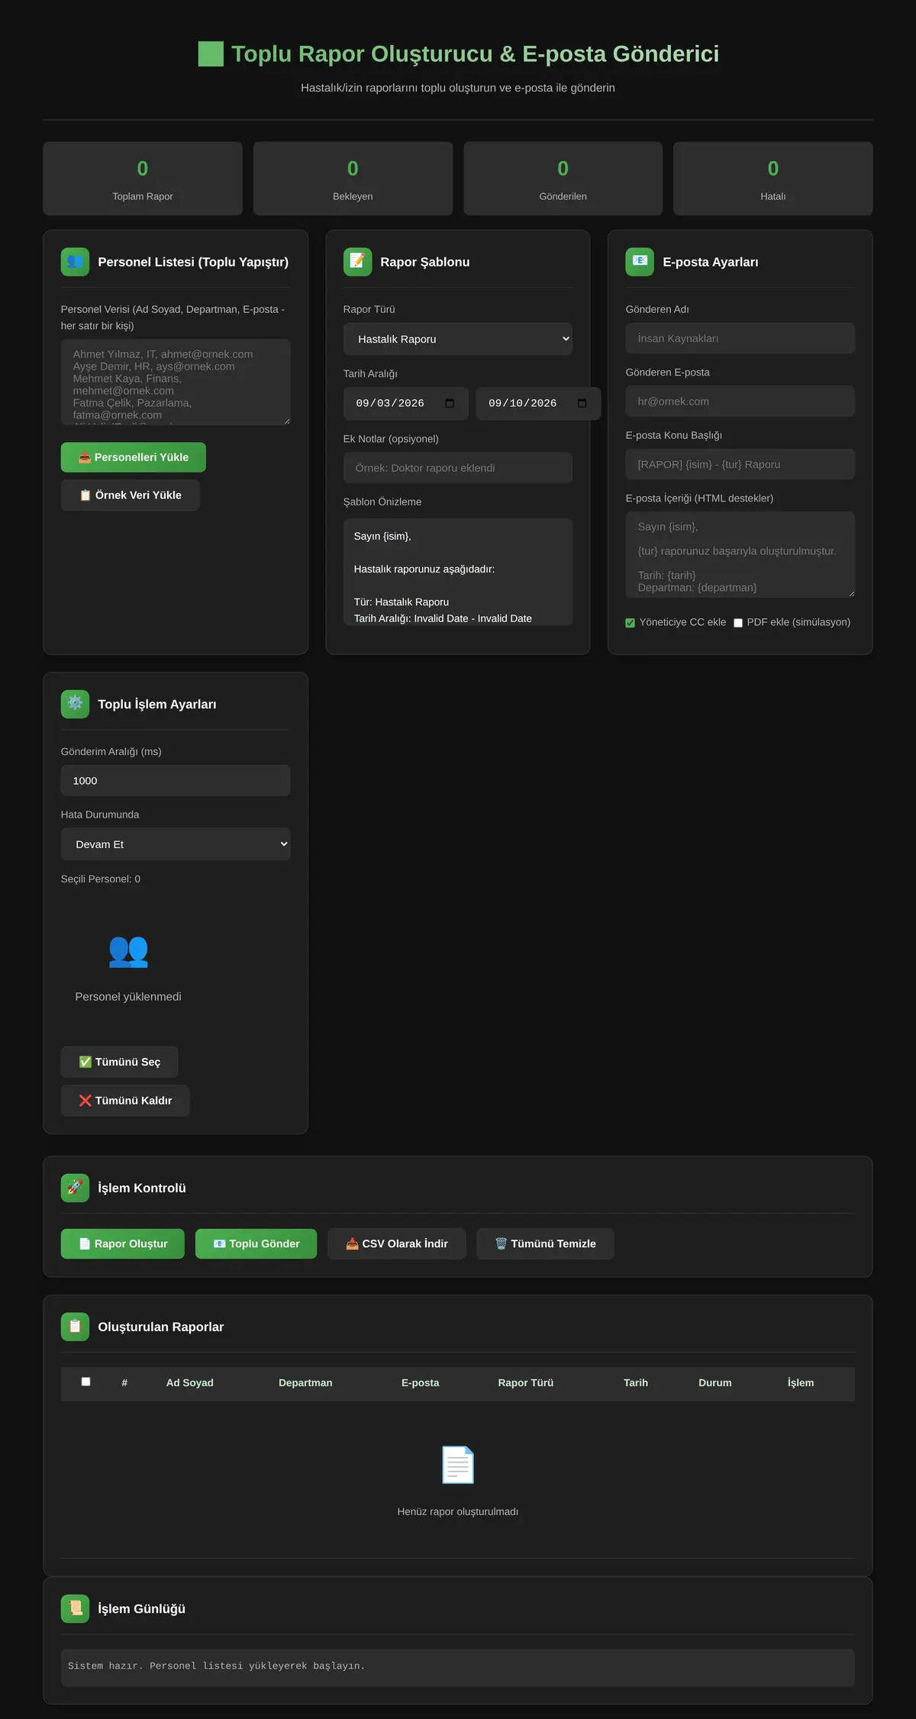Generate reports with 'Rapor Oluştur'
This screenshot has width=916, height=1719.
(x=123, y=1243)
